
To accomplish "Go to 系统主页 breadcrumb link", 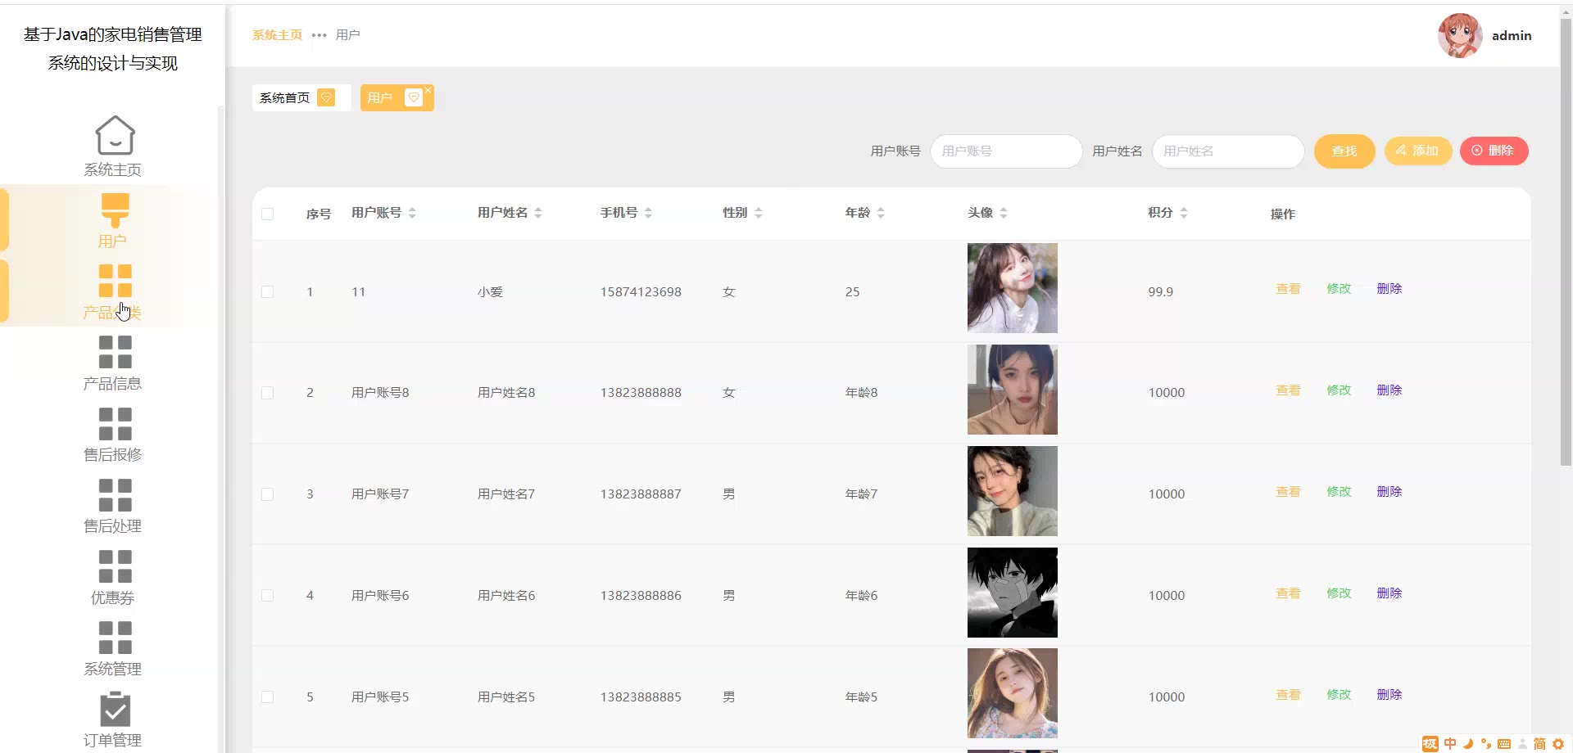I will (277, 35).
